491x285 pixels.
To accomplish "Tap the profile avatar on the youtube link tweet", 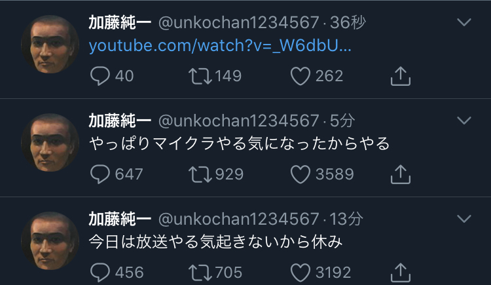I will coord(50,44).
